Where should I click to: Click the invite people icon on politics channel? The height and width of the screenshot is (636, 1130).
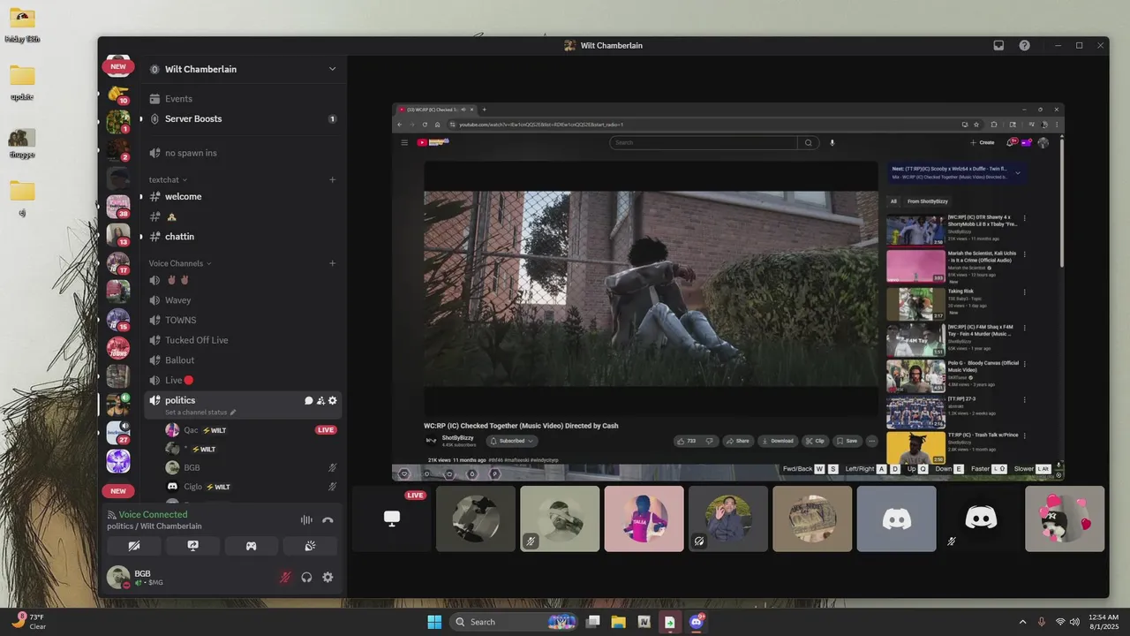click(320, 400)
